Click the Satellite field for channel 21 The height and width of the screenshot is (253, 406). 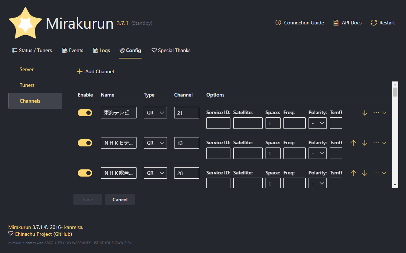248,123
